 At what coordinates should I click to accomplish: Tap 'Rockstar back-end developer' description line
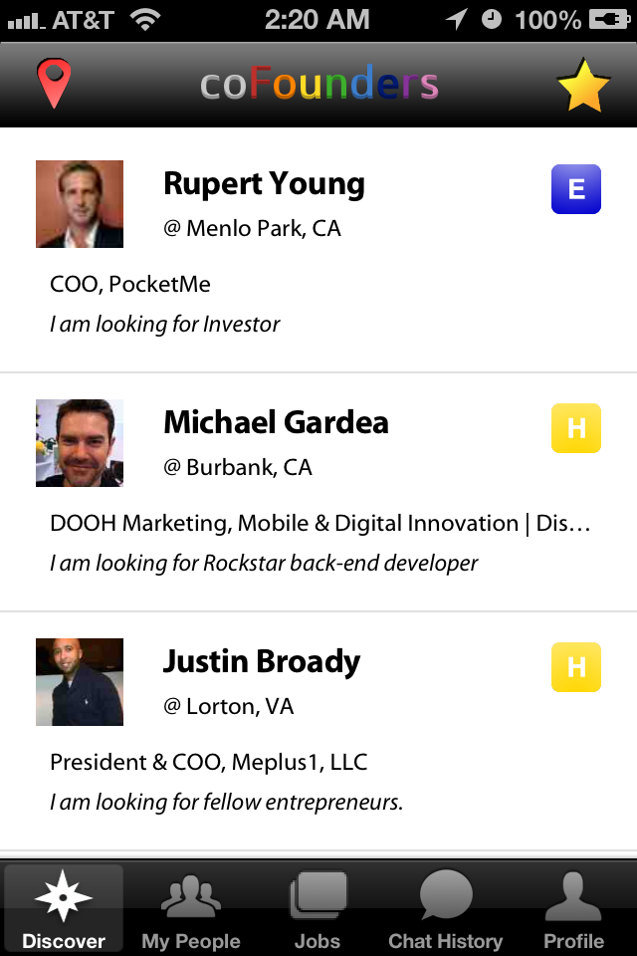tap(264, 563)
